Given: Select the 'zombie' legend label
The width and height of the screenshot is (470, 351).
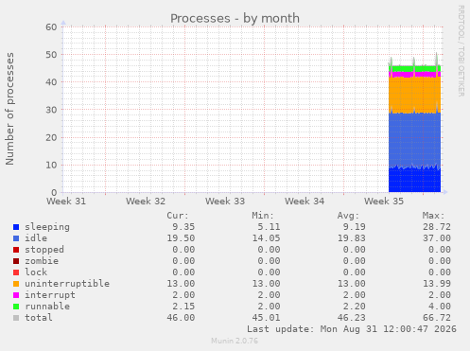Looking at the screenshot, I should [42, 261].
